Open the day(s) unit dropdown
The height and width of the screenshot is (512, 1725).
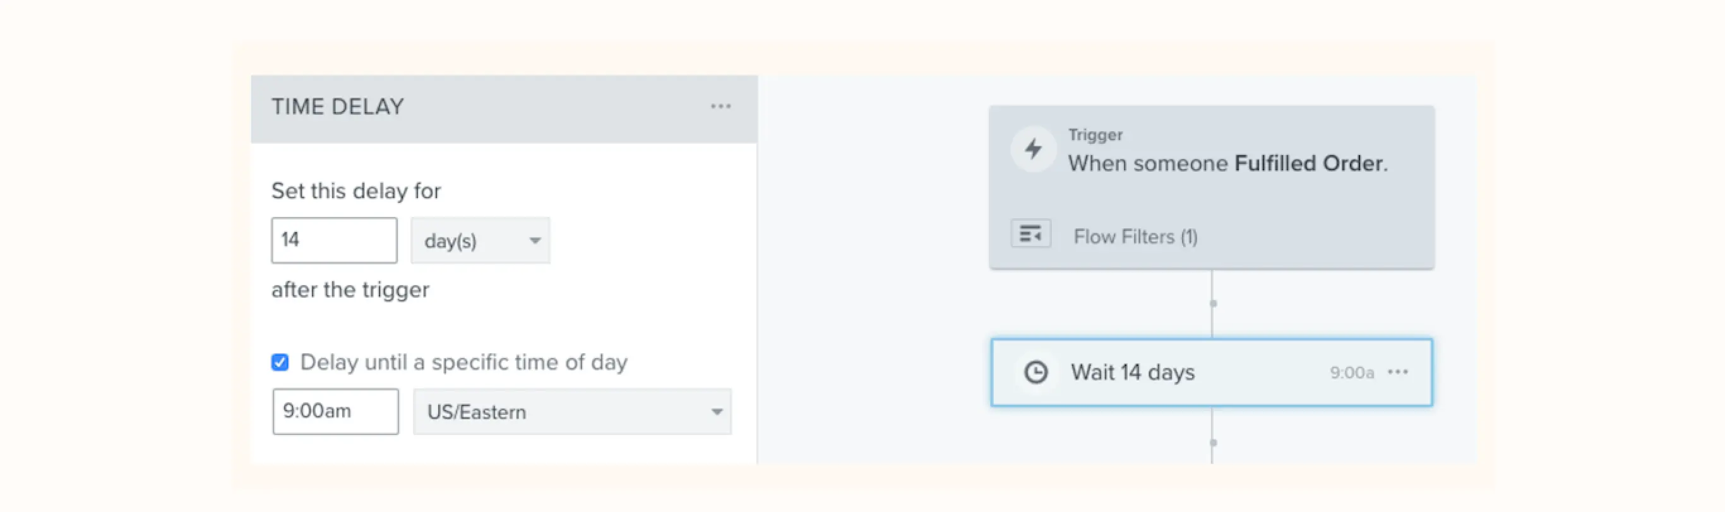[479, 241]
